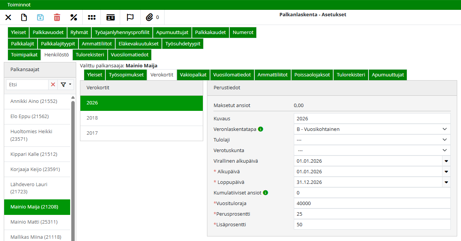Click the Vuosituloraja input field
461x241 pixels.
pos(372,204)
